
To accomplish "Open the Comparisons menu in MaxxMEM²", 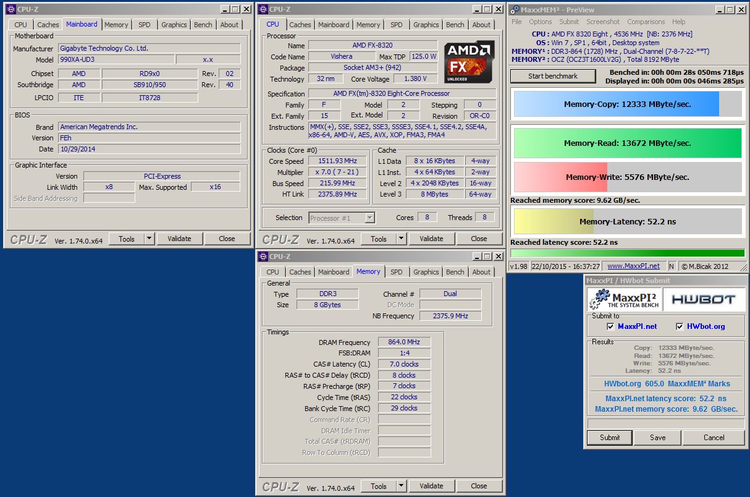I will click(646, 22).
